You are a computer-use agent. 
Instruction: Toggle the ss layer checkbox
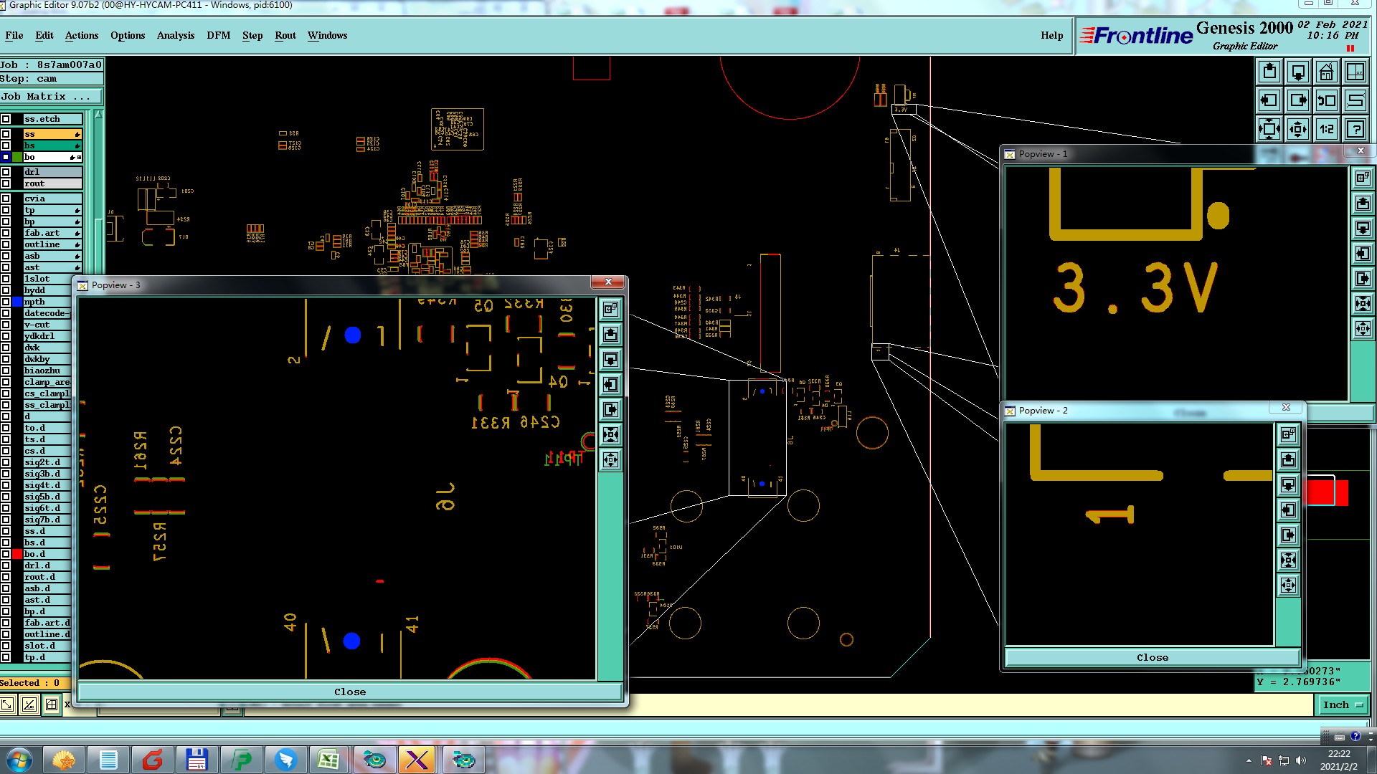6,134
